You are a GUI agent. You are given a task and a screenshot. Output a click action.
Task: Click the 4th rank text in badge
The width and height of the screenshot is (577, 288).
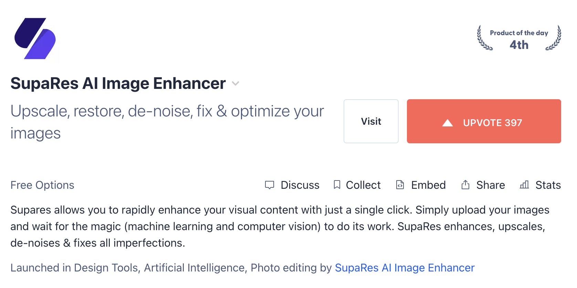(x=519, y=45)
